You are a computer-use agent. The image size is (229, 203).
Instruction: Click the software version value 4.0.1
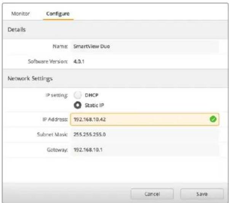tap(79, 61)
